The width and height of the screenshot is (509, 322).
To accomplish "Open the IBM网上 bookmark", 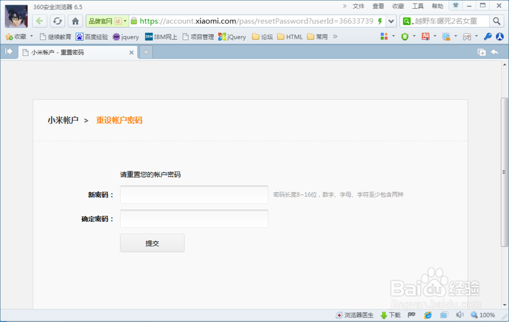I will 161,37.
